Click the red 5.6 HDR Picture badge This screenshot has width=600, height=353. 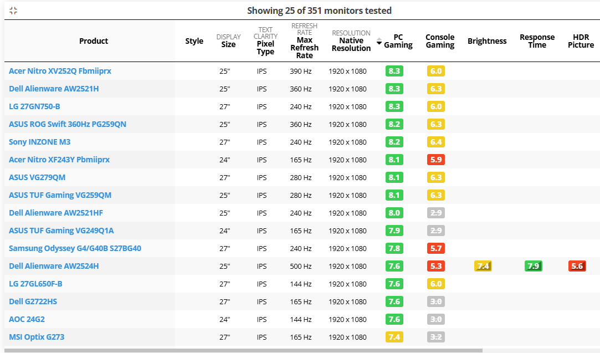pyautogui.click(x=577, y=266)
